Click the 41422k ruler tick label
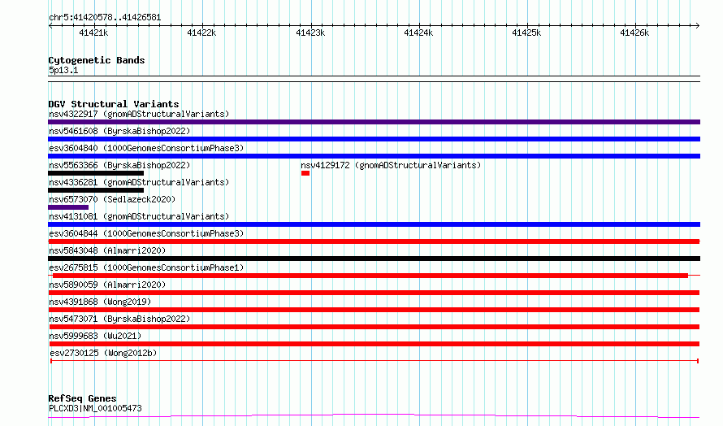This screenshot has height=426, width=723. (x=201, y=33)
